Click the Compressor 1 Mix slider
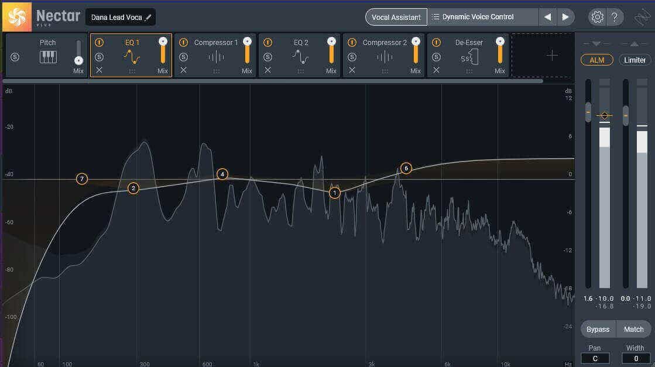 [x=247, y=50]
